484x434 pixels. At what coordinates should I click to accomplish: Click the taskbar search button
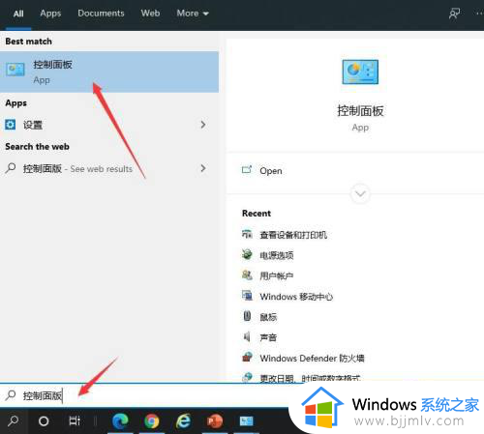tap(14, 420)
